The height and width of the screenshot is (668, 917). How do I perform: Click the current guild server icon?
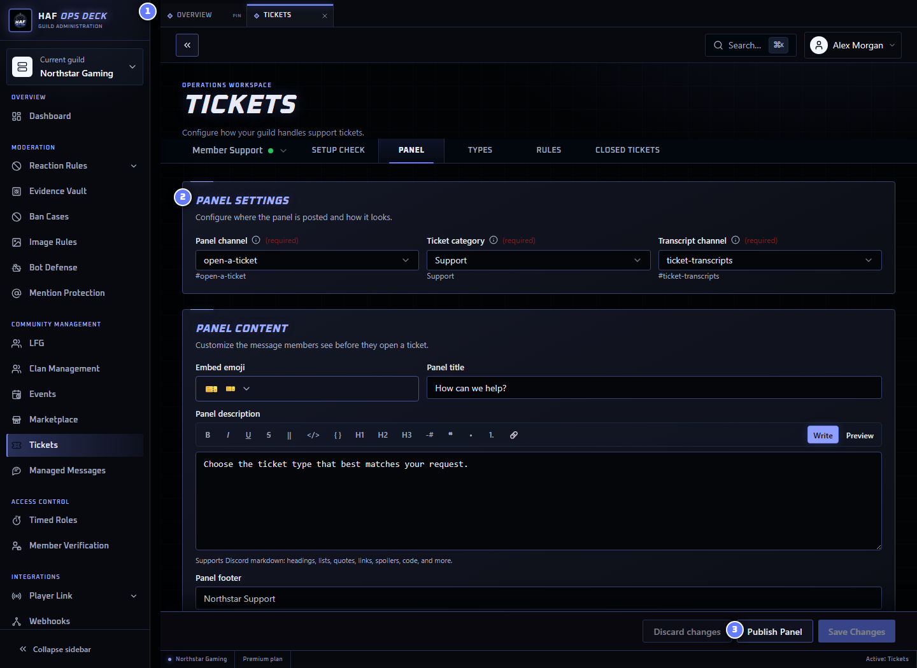point(22,67)
